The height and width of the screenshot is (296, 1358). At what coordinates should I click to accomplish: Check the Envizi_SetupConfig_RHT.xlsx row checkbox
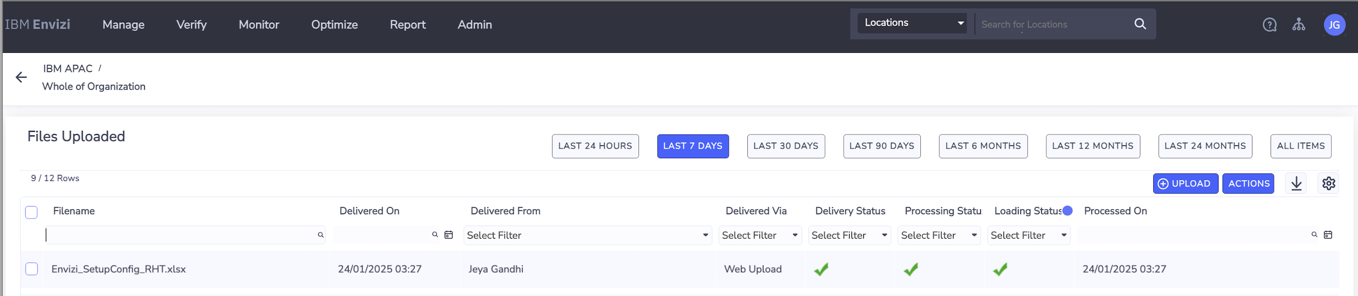coord(32,269)
